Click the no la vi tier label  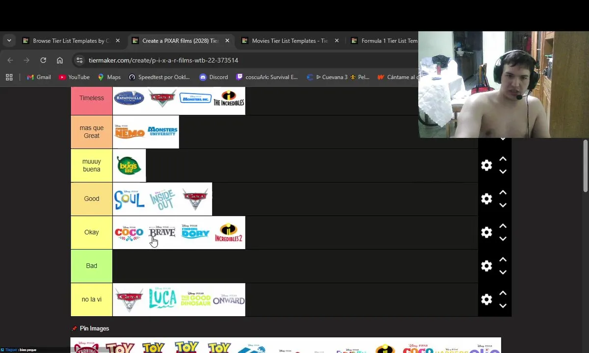[x=91, y=300]
